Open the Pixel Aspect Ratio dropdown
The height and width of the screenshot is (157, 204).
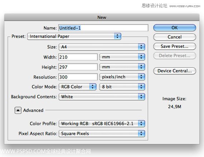click(102, 134)
